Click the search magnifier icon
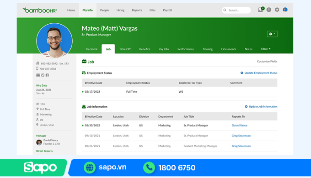This screenshot has width=311, height=178. pyautogui.click(x=225, y=10)
